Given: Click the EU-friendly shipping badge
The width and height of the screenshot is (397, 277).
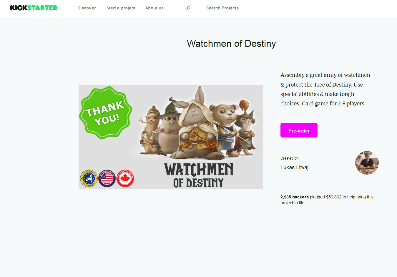Looking at the screenshot, I should point(89,178).
